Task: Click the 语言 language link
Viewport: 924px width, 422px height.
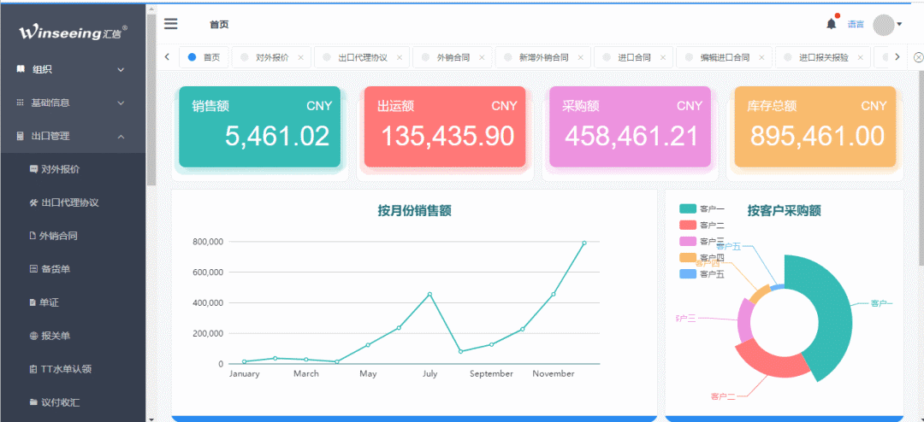Action: [856, 24]
